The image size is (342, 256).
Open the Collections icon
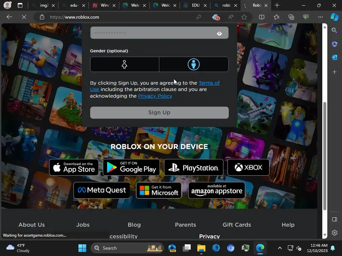291,17
